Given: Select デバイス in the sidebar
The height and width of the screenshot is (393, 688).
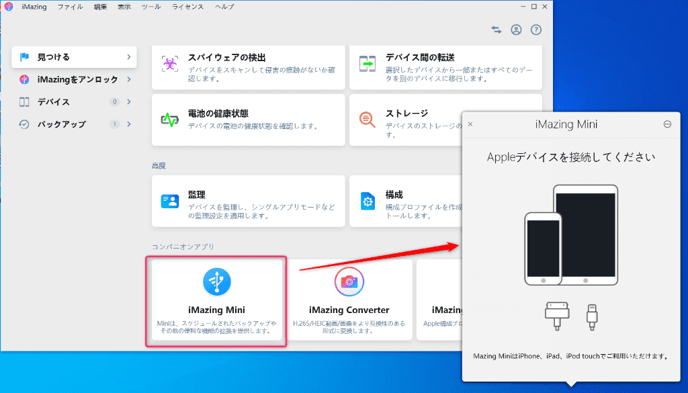Looking at the screenshot, I should [x=74, y=101].
